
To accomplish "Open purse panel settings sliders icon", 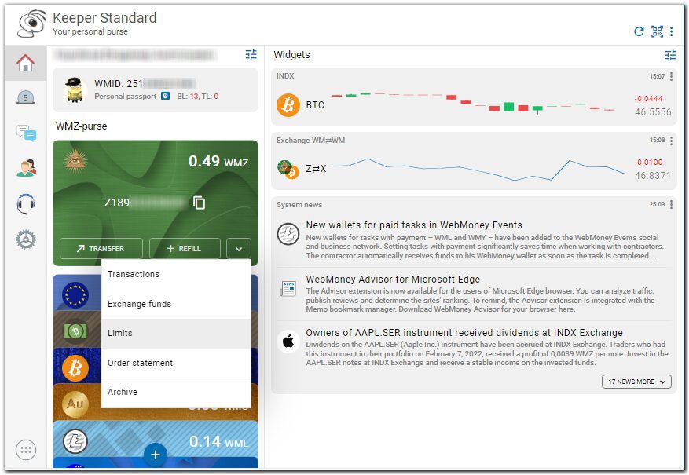I will pos(251,54).
